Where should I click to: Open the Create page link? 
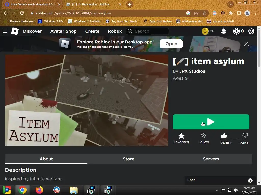click(92, 31)
